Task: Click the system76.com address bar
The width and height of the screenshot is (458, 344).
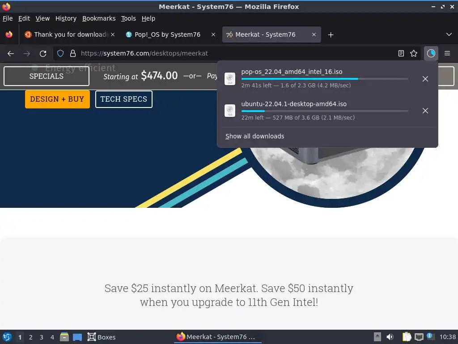Action: click(237, 53)
